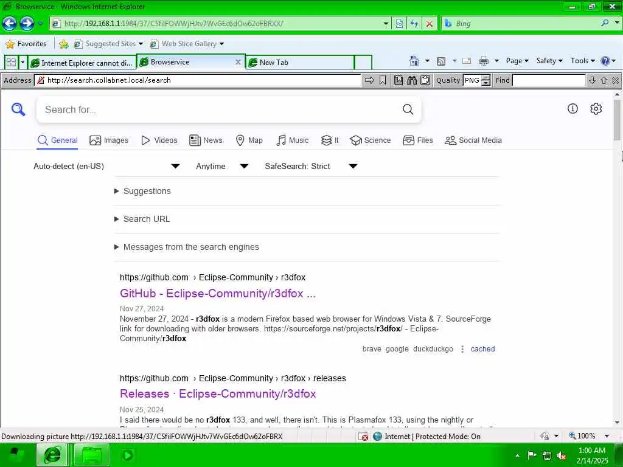
Task: Switch to News category
Action: tap(206, 140)
